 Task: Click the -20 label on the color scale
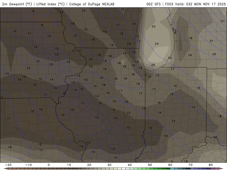(8, 165)
